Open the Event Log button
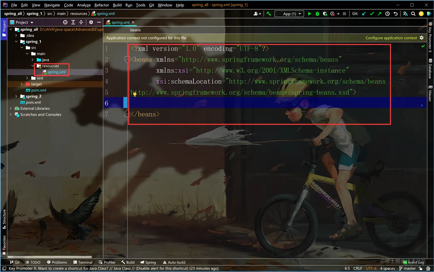 [x=413, y=262]
